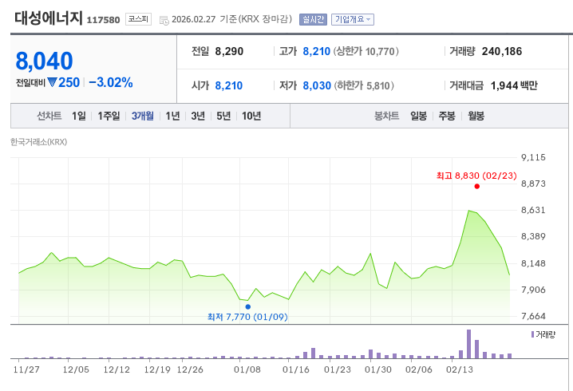Click the -3.02% change value
The height and width of the screenshot is (391, 573).
111,82
